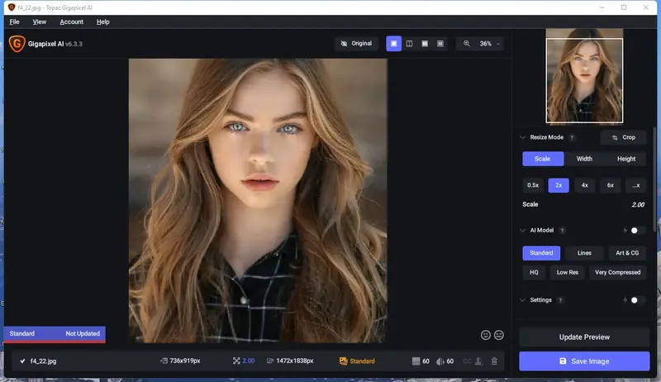Viewport: 661px width, 382px height.
Task: Click the Standard model label in file row
Action: 362,361
